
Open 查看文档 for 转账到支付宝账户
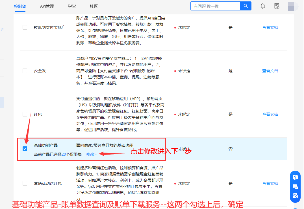[270, 27]
